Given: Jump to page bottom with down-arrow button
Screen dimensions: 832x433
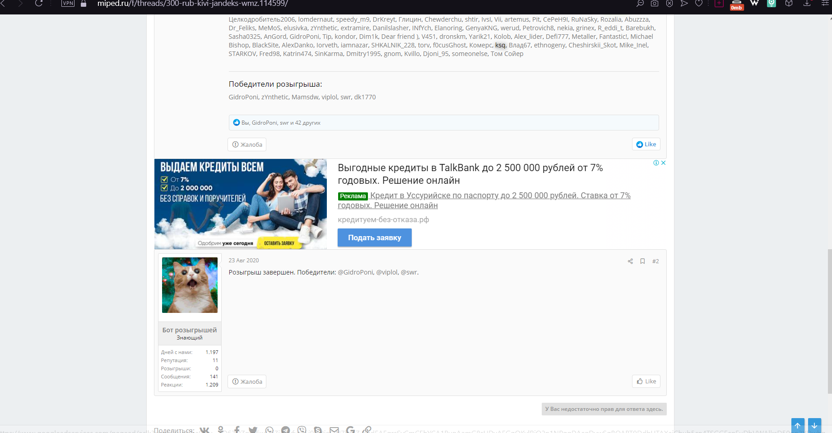Looking at the screenshot, I should point(814,425).
